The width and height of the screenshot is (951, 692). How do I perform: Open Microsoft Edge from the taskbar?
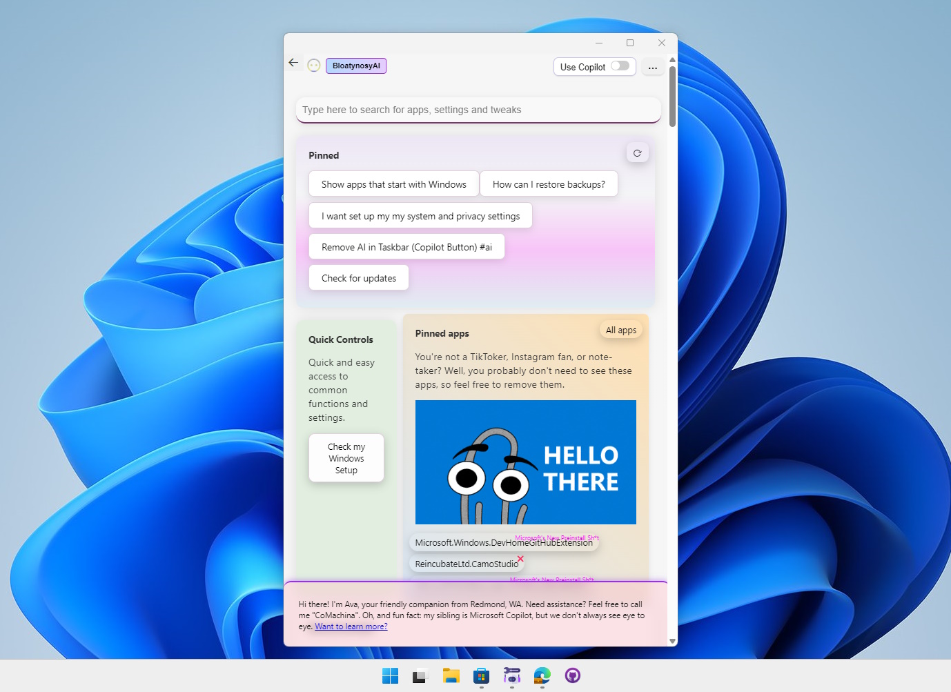(x=542, y=676)
